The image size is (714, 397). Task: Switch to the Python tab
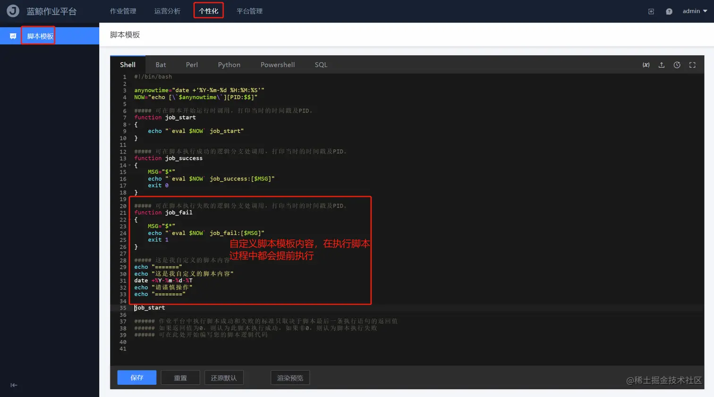tap(229, 65)
